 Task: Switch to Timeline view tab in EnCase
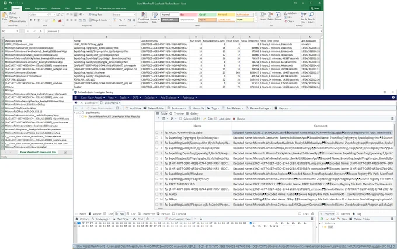[x=177, y=113]
